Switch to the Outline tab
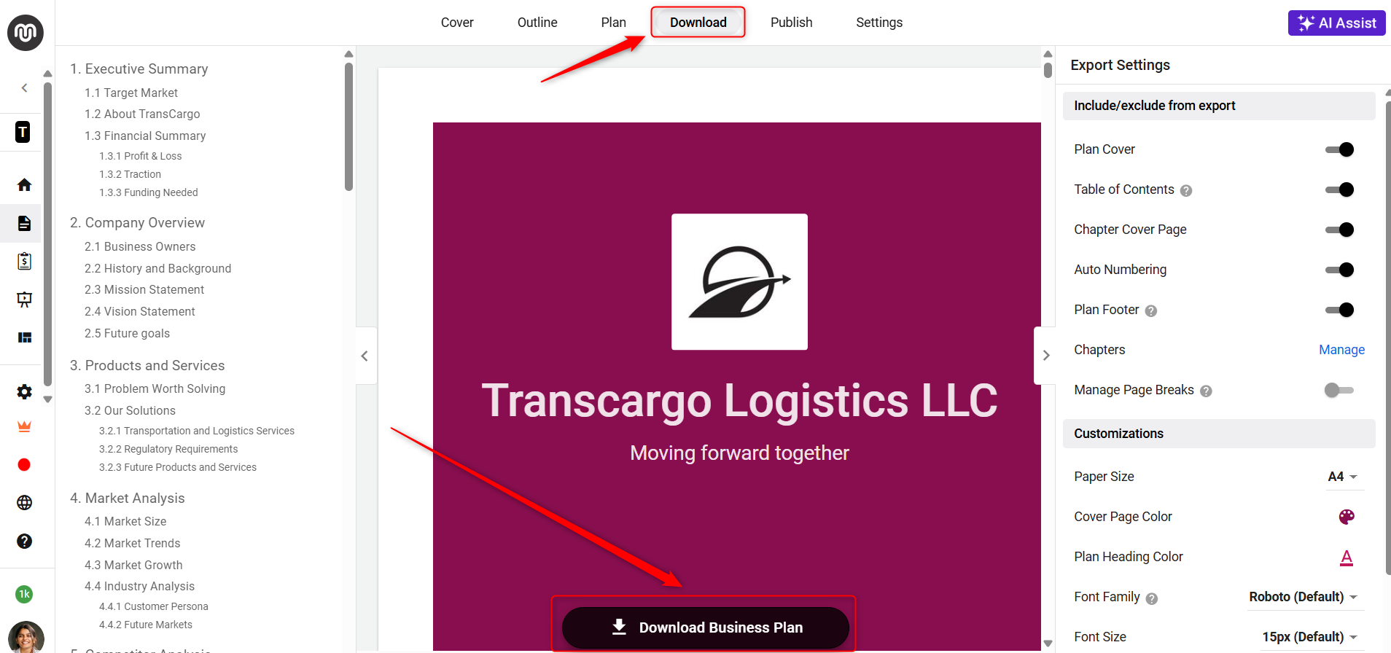The width and height of the screenshot is (1391, 653). coord(537,23)
